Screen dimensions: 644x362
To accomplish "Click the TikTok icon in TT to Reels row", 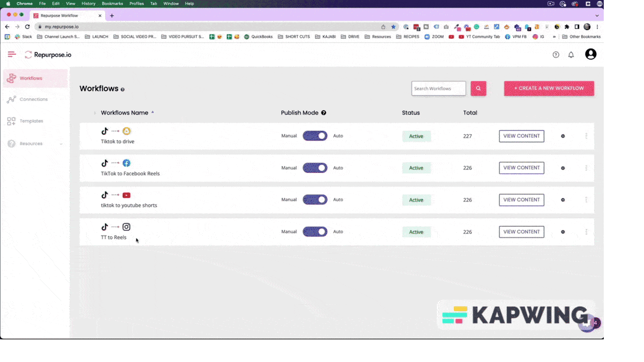I will (x=105, y=227).
